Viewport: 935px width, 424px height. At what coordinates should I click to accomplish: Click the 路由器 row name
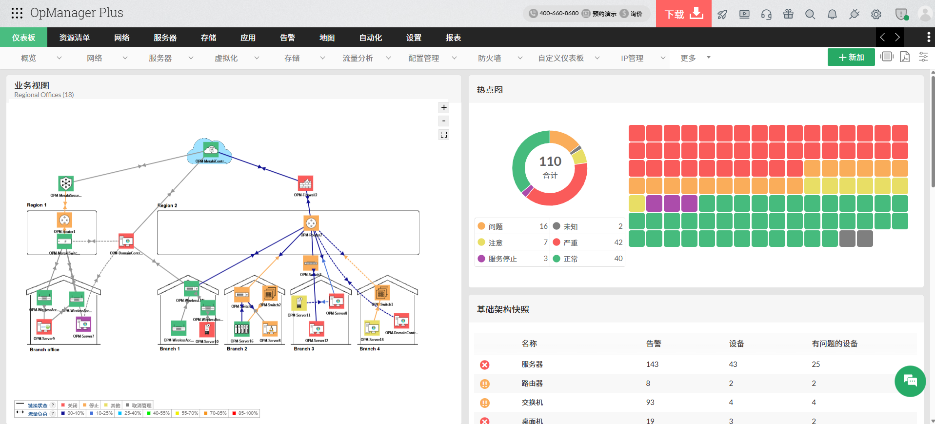532,384
